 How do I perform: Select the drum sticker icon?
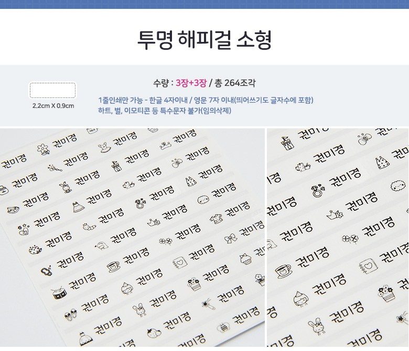coord(59,293)
